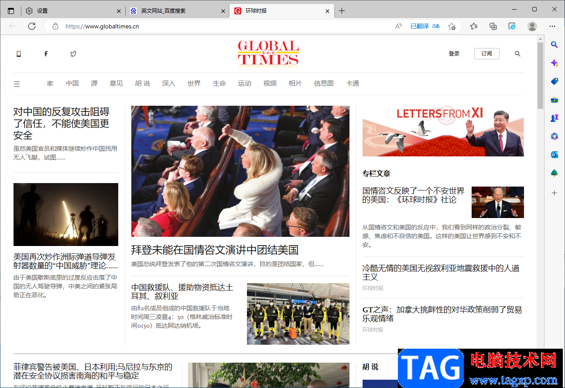The height and width of the screenshot is (388, 565).
Task: Open the sidebar Microsoft 365 icon
Action: (x=555, y=136)
